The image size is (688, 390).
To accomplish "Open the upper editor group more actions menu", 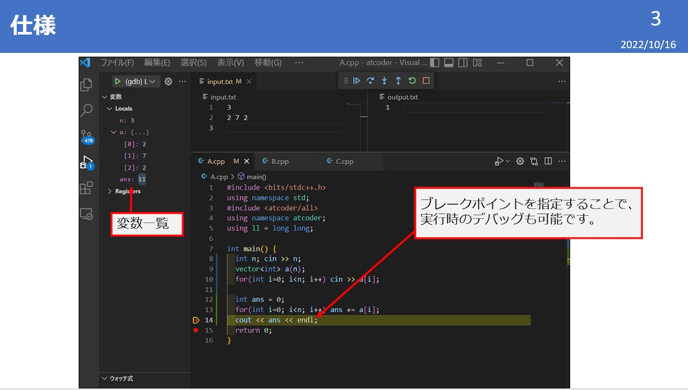I will pos(562,82).
